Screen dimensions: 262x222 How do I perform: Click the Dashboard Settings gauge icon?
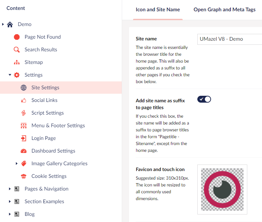coord(24,151)
